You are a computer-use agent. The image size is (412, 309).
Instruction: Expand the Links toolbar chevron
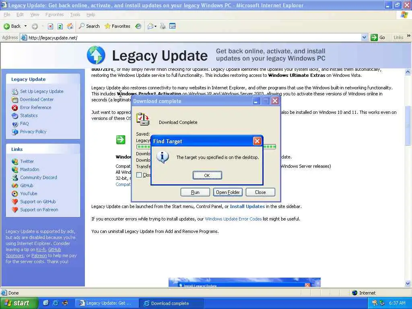coord(409,35)
